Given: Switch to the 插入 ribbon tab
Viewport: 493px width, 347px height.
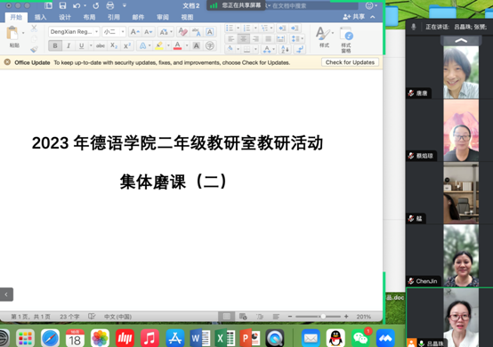Looking at the screenshot, I should pos(40,17).
